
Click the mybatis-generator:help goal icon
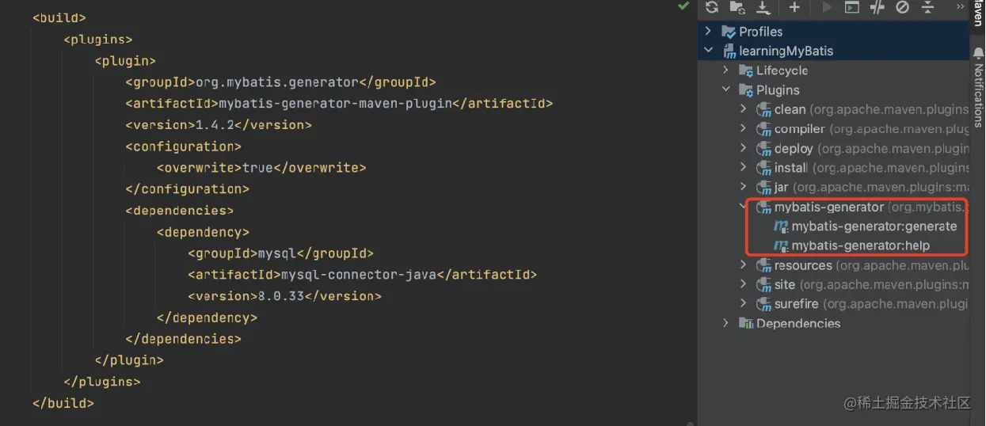coord(781,245)
